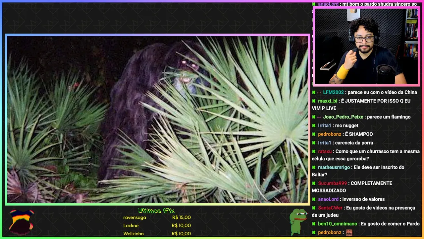
Task: Open Sucumba999's chat profile
Action: point(333,183)
